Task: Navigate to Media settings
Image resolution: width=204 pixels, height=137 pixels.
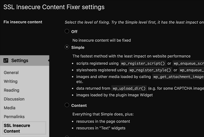Action: pyautogui.click(x=10, y=108)
